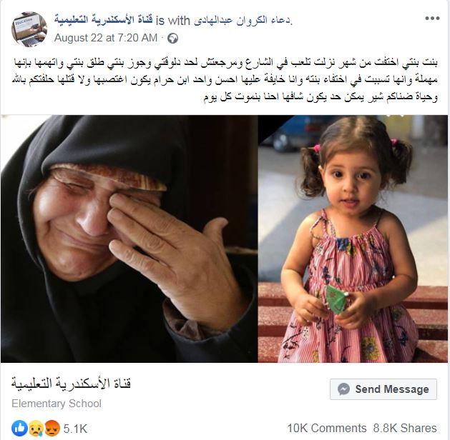Click the 'is with' text in header

(x=173, y=21)
